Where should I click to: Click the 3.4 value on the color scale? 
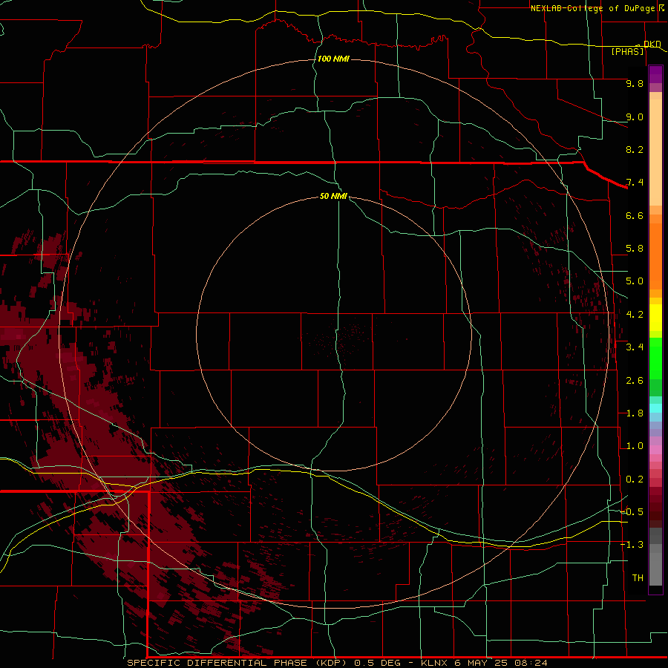tap(635, 347)
